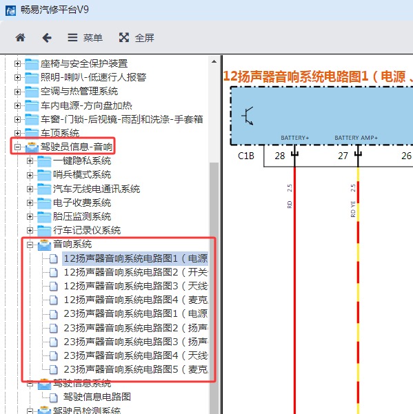Open 12扬声器音响系统电路图4 document
Viewport: 413px width, 414px height.
(136, 300)
